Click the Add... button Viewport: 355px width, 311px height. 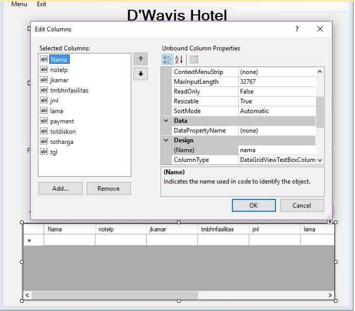coord(60,188)
